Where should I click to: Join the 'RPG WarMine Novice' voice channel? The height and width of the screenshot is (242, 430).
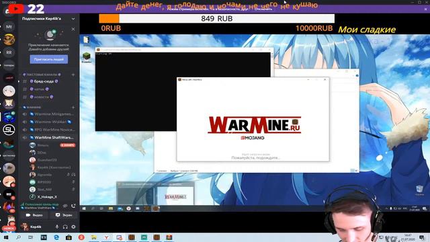pyautogui.click(x=49, y=130)
